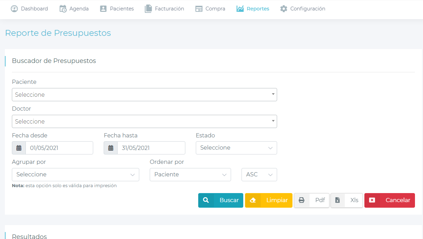Screen dimensions: 423x239
Task: Click the Agenda calendar-clock icon
Action: pos(63,9)
